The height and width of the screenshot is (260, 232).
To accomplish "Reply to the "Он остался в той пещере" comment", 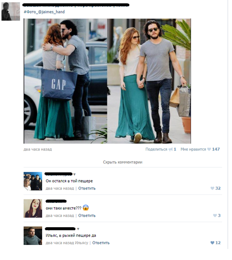I will pos(87,188).
